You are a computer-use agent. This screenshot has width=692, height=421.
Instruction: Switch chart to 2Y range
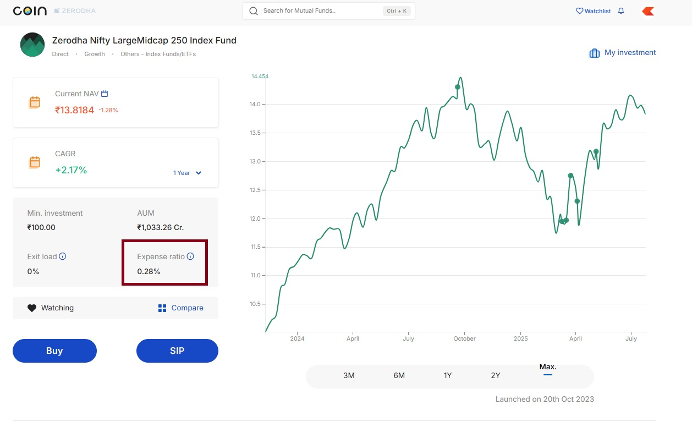point(496,375)
